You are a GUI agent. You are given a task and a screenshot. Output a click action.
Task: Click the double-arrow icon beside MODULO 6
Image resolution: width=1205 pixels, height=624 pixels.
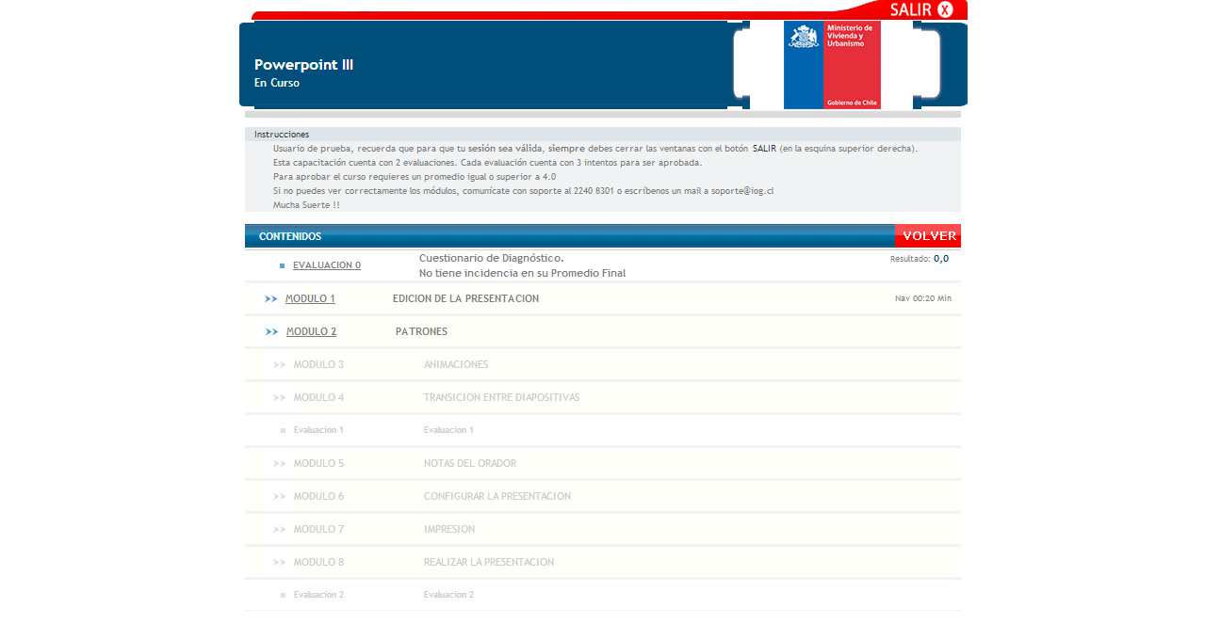pos(279,496)
